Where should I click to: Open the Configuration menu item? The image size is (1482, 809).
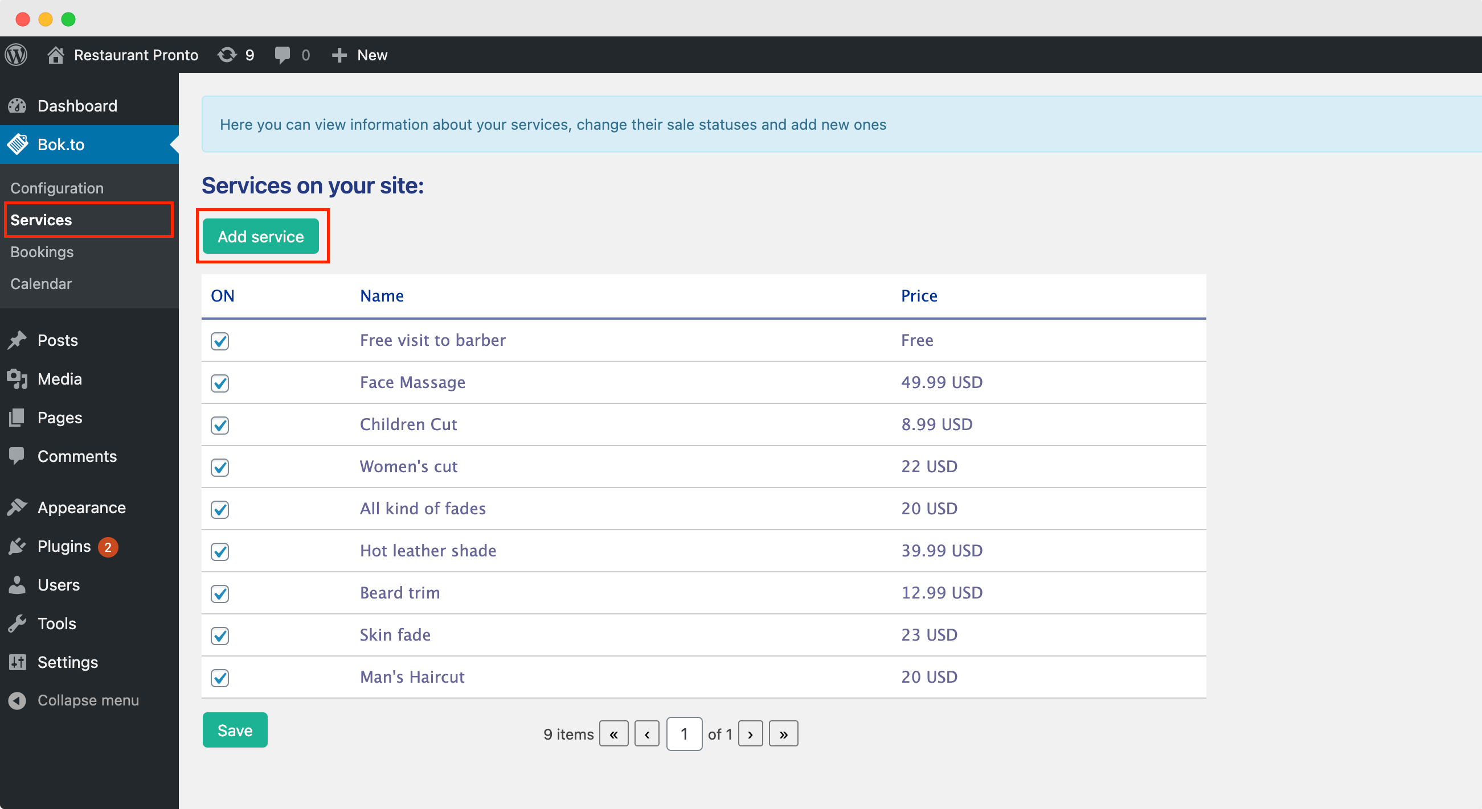tap(57, 187)
